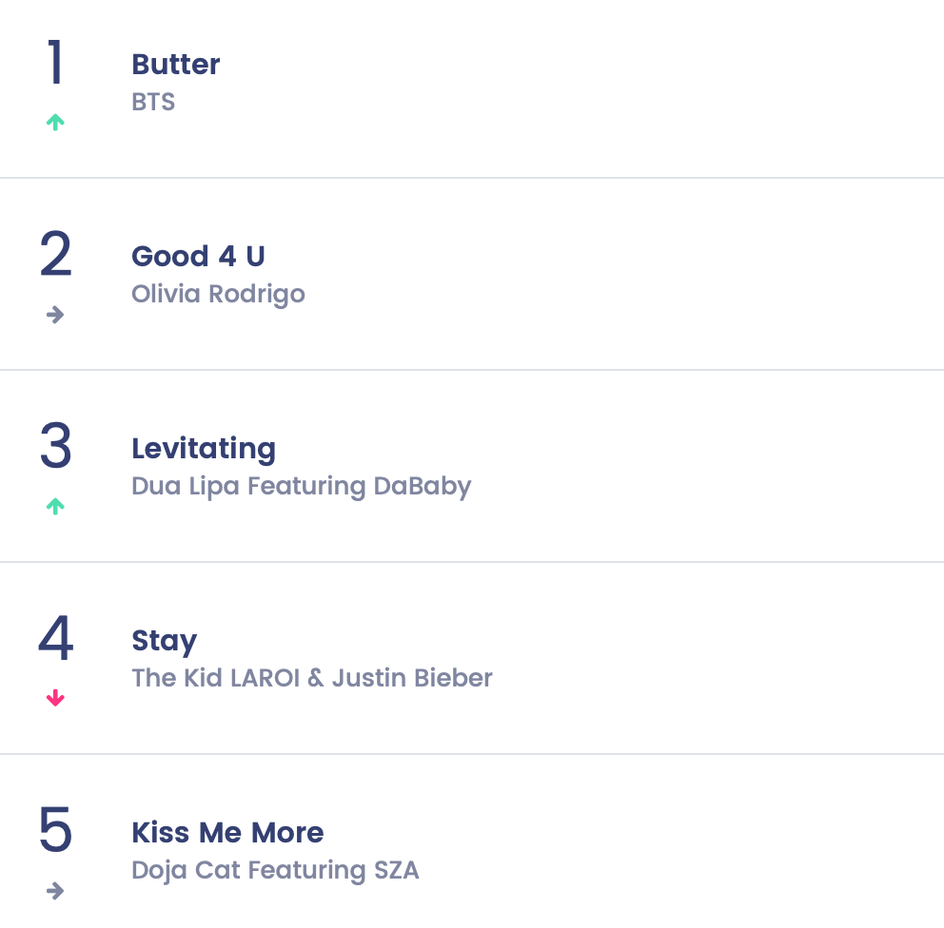Click the gray right arrow under rank 5
This screenshot has width=944, height=928.
[55, 891]
